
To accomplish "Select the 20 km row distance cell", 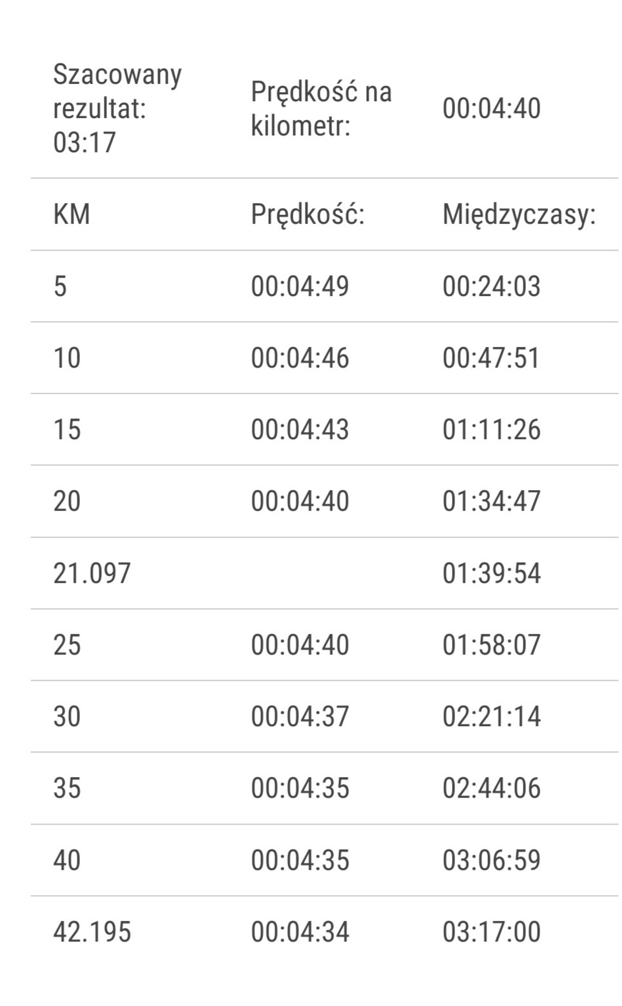I will coord(67,501).
